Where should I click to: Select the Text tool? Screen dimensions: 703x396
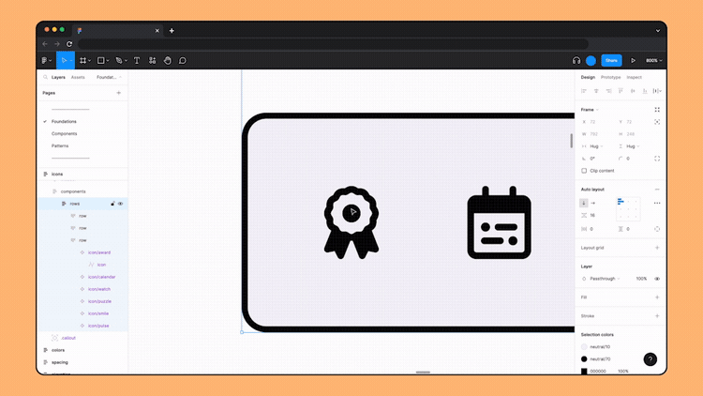(137, 61)
